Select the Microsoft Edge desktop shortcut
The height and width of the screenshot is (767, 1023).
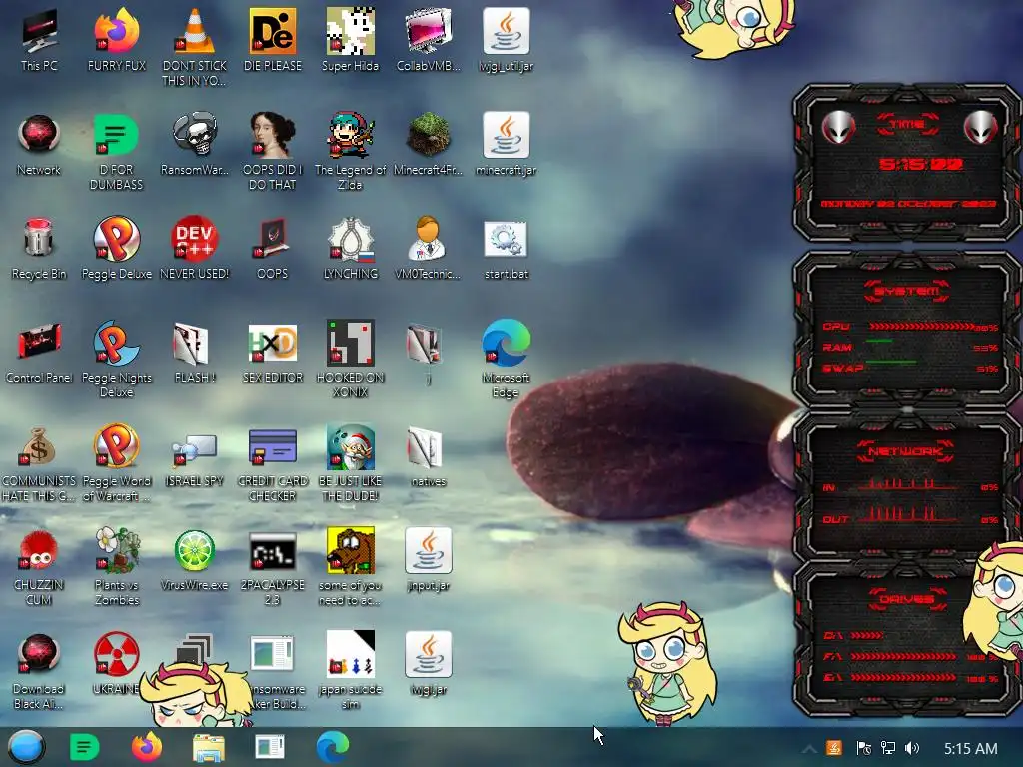pyautogui.click(x=507, y=359)
